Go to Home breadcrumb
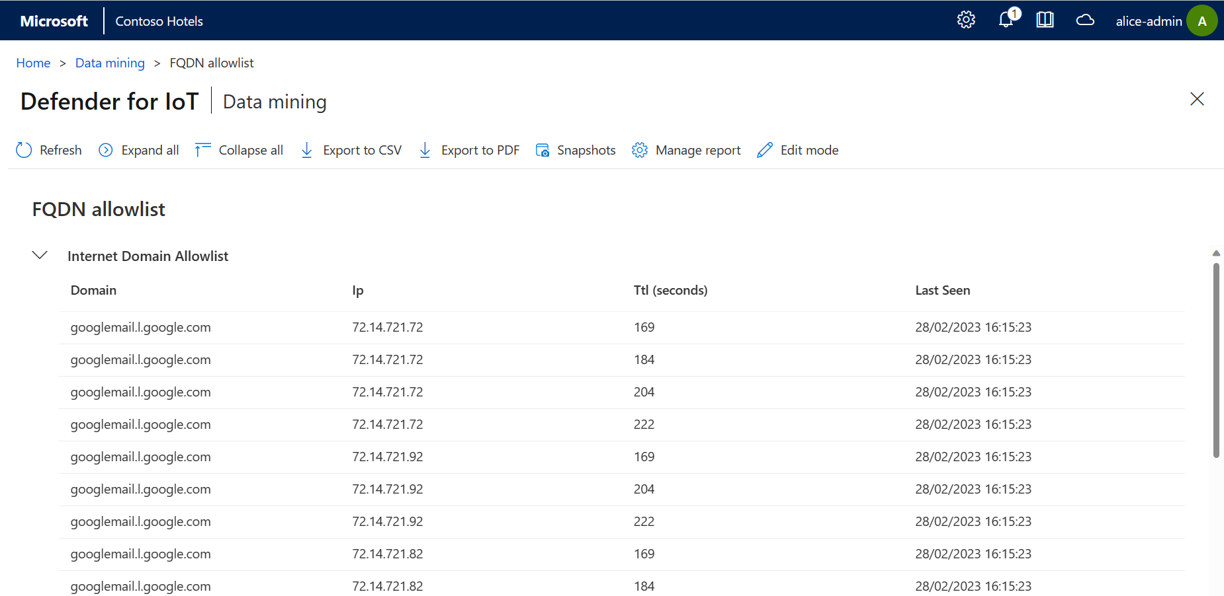 (x=33, y=63)
